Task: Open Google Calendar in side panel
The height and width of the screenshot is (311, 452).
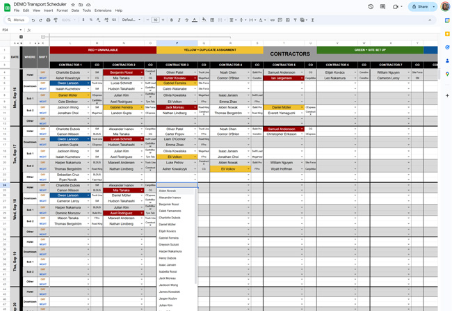Action: [x=447, y=20]
